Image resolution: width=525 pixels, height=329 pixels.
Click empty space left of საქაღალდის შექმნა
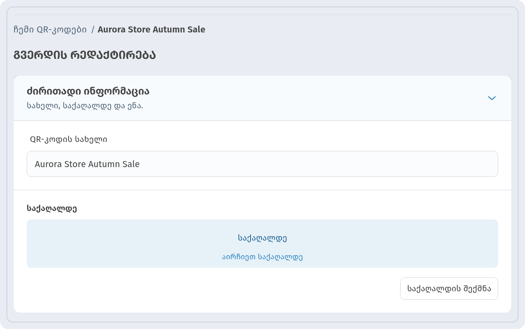[x=211, y=288]
